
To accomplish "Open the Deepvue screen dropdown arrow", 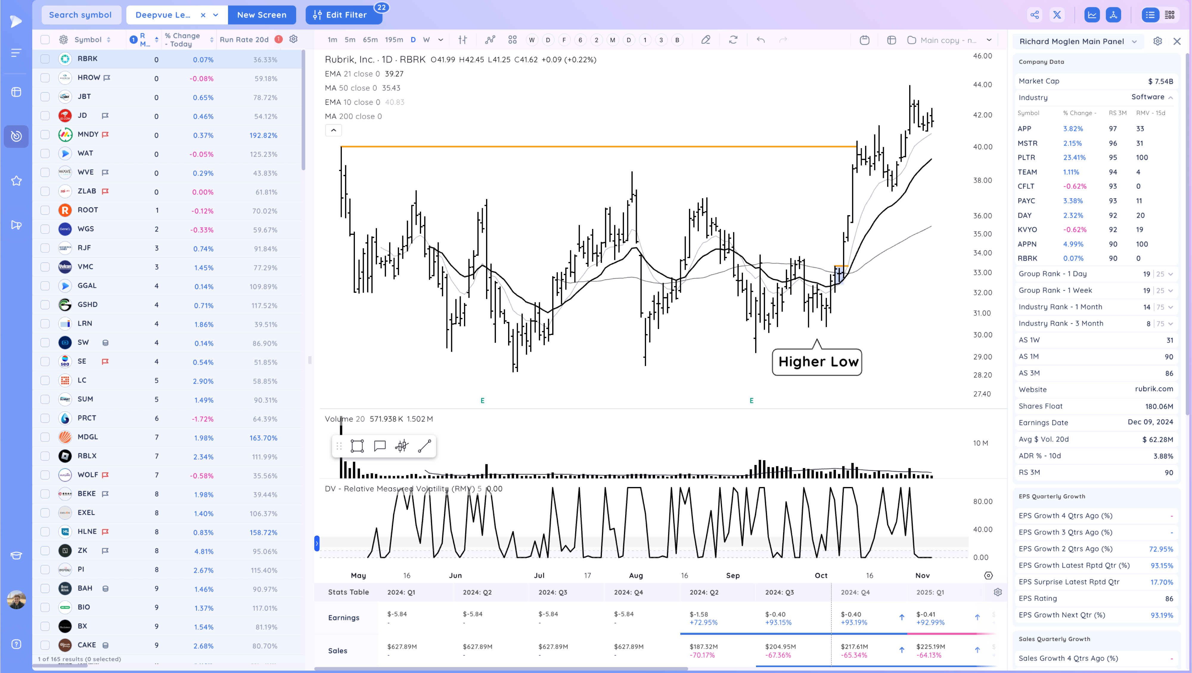I will (216, 15).
